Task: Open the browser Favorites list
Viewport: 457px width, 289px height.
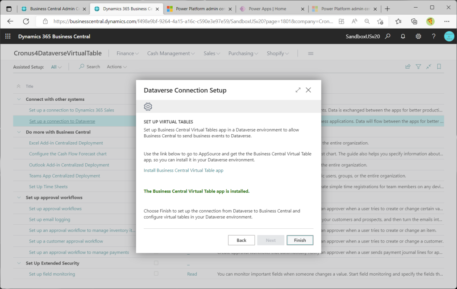Action: click(x=399, y=21)
